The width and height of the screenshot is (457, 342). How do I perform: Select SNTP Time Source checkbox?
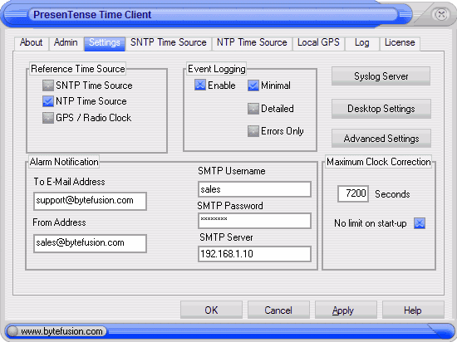[48, 85]
